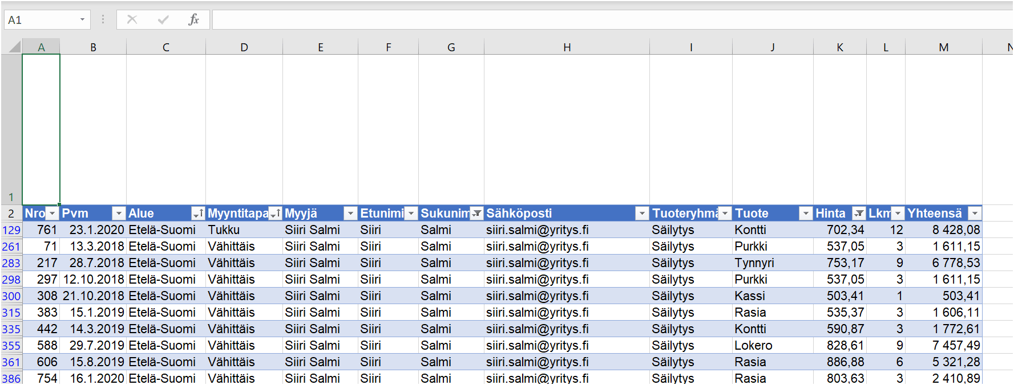This screenshot has width=1014, height=385.
Task: Open the Lkm column filter dropdown
Action: pyautogui.click(x=898, y=214)
